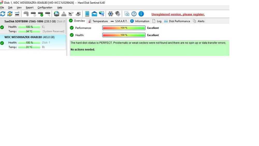Click the 'C:' drive letter label

(43, 27)
